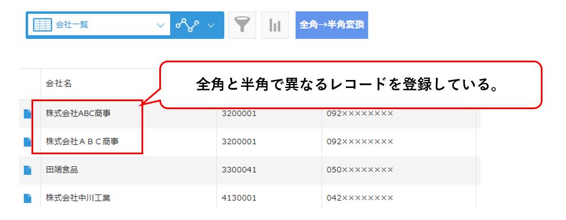Open record icon for 株式会社ABC商事 half-width row
Image resolution: width=566 pixels, height=220 pixels.
click(x=27, y=114)
